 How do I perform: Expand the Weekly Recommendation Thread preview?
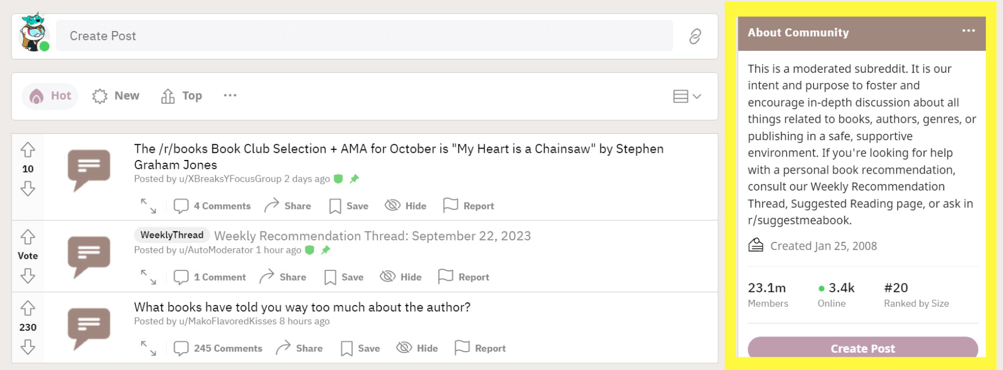tap(148, 277)
